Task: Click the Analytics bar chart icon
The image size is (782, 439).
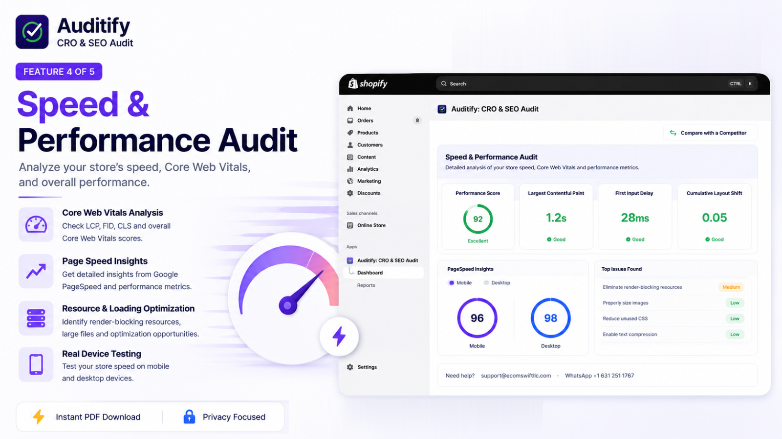Action: pyautogui.click(x=350, y=169)
